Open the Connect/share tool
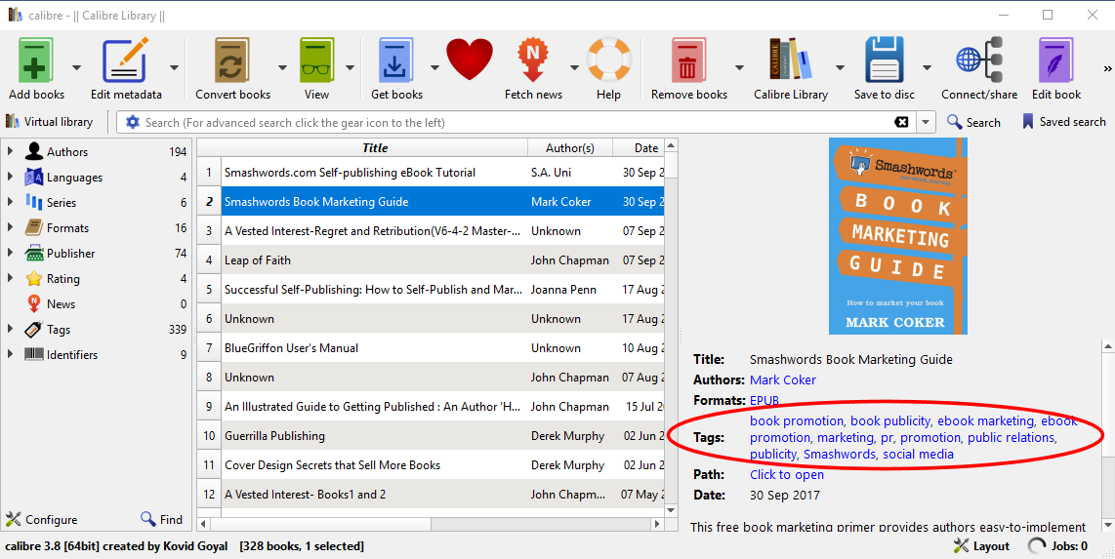This screenshot has width=1115, height=559. pos(978,61)
